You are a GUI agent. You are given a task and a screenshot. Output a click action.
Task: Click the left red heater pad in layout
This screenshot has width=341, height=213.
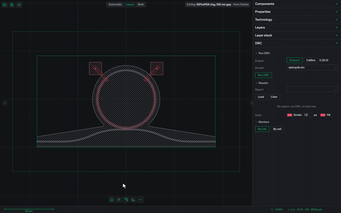95,69
